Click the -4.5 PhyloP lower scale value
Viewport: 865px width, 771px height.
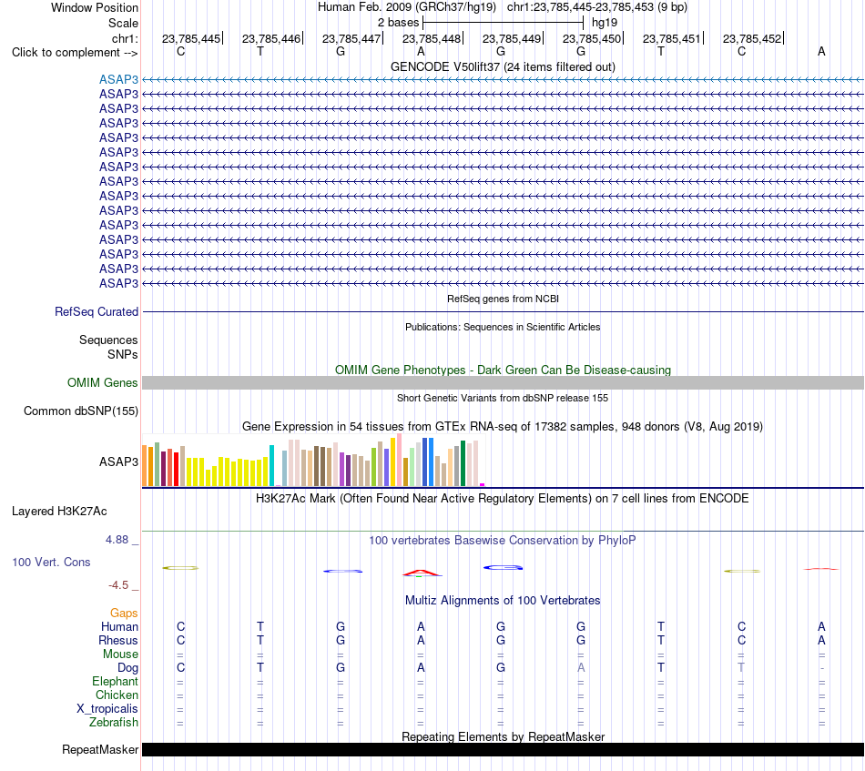pyautogui.click(x=118, y=585)
